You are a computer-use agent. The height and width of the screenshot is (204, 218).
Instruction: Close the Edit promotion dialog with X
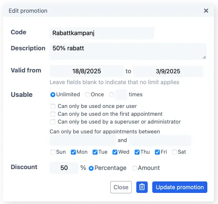pyautogui.click(x=206, y=11)
